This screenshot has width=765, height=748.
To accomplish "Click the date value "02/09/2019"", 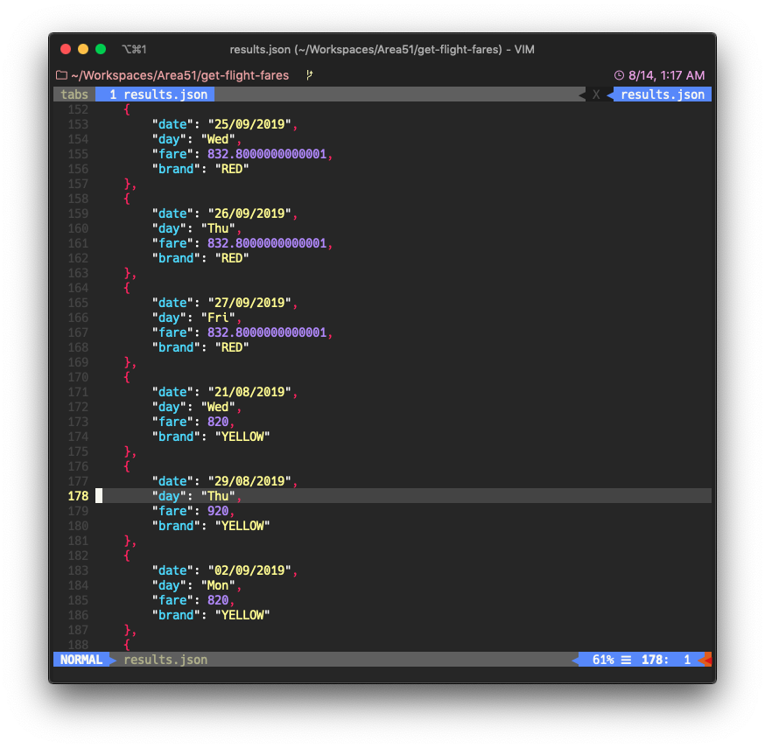I will click(x=249, y=570).
